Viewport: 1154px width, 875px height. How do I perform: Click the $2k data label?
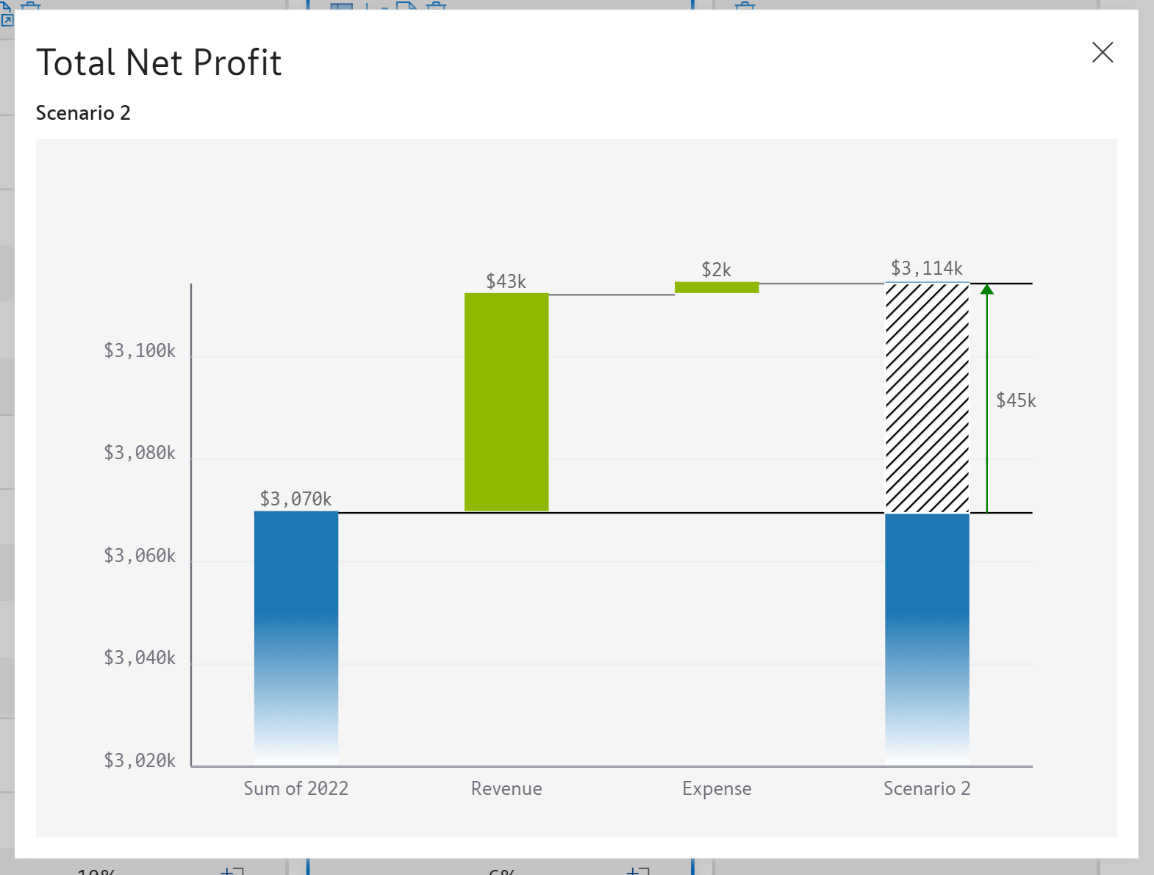click(x=716, y=270)
